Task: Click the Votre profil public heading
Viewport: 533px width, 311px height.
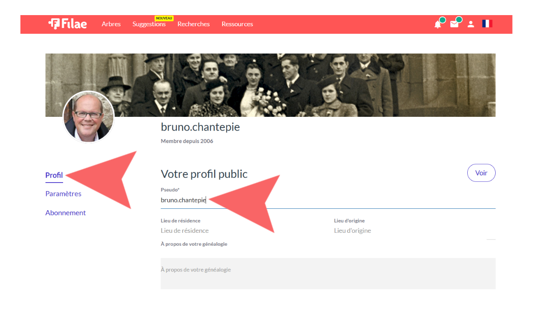Action: click(204, 174)
